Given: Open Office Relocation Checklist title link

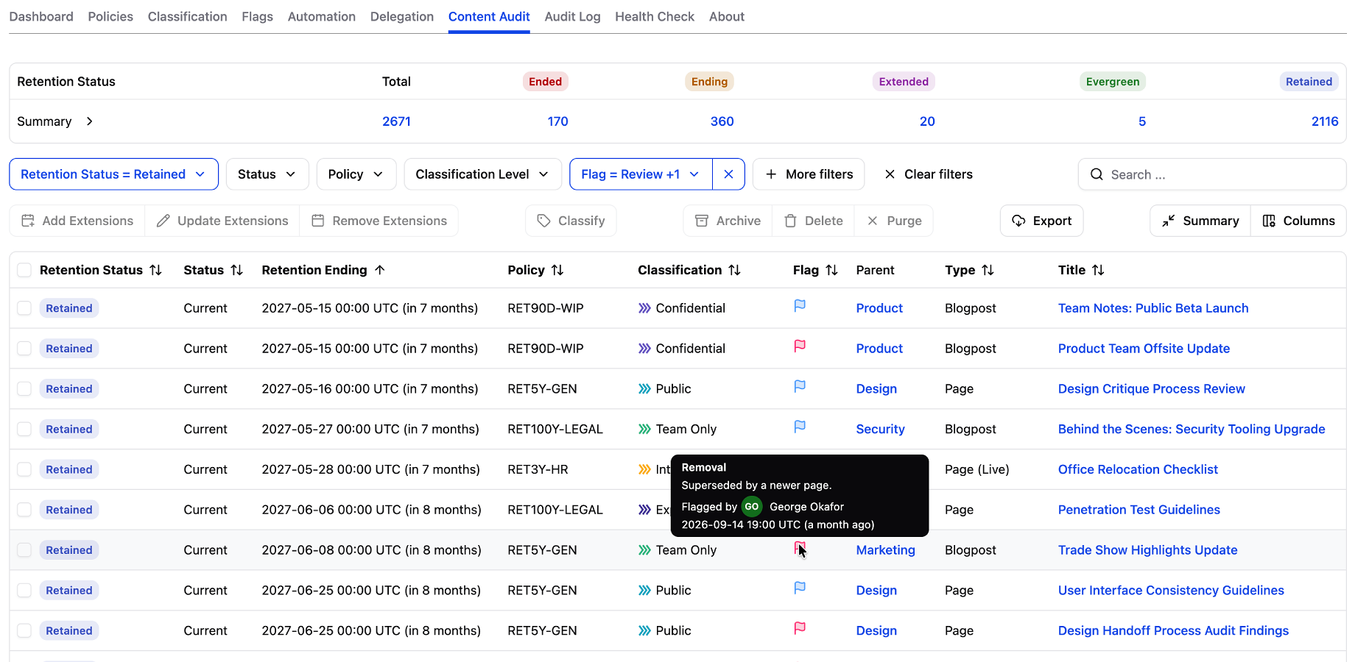Looking at the screenshot, I should point(1138,469).
